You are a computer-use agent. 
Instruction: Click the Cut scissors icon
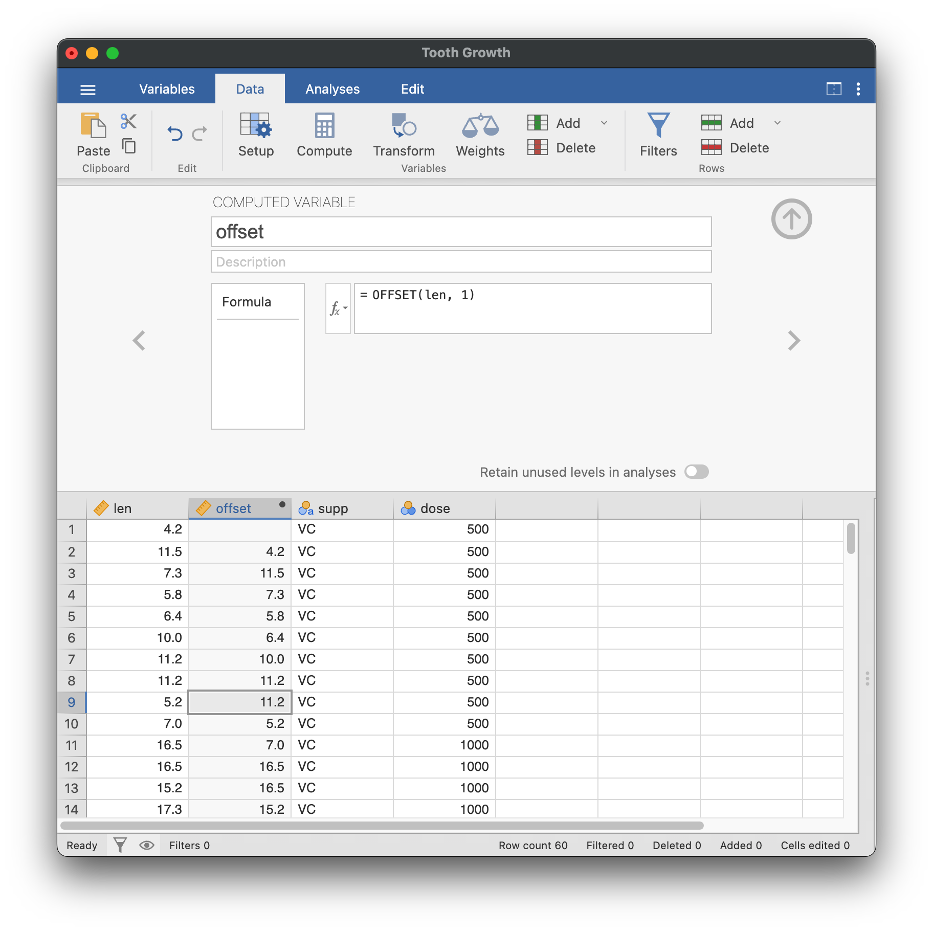[128, 121]
